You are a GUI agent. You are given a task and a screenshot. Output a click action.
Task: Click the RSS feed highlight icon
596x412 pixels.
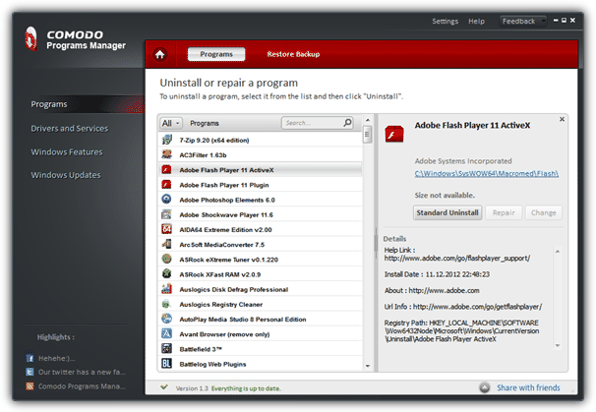[x=30, y=386]
